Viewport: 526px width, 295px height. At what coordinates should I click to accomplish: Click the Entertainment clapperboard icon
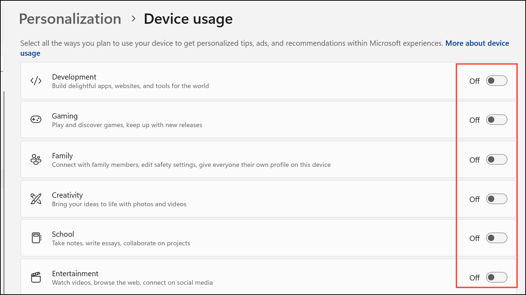(36, 277)
